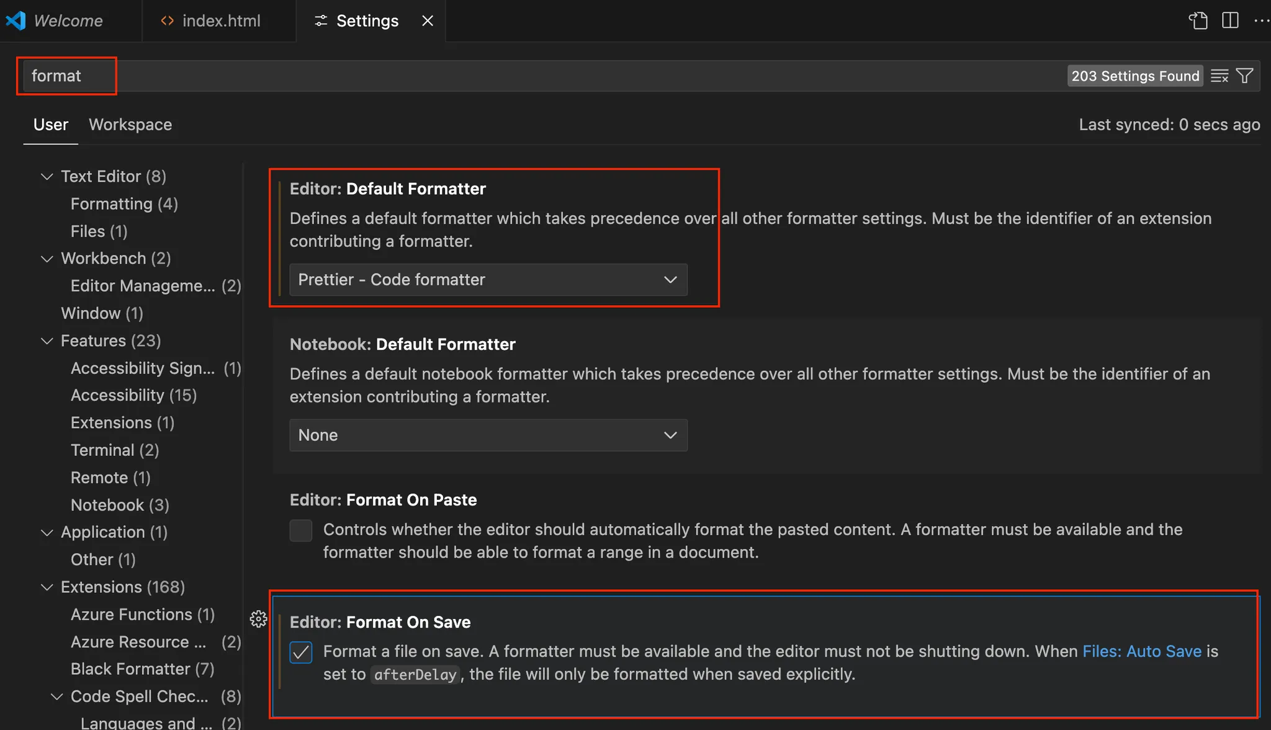
Task: Click the VS Code logo on Welcome tab
Action: tap(16, 20)
